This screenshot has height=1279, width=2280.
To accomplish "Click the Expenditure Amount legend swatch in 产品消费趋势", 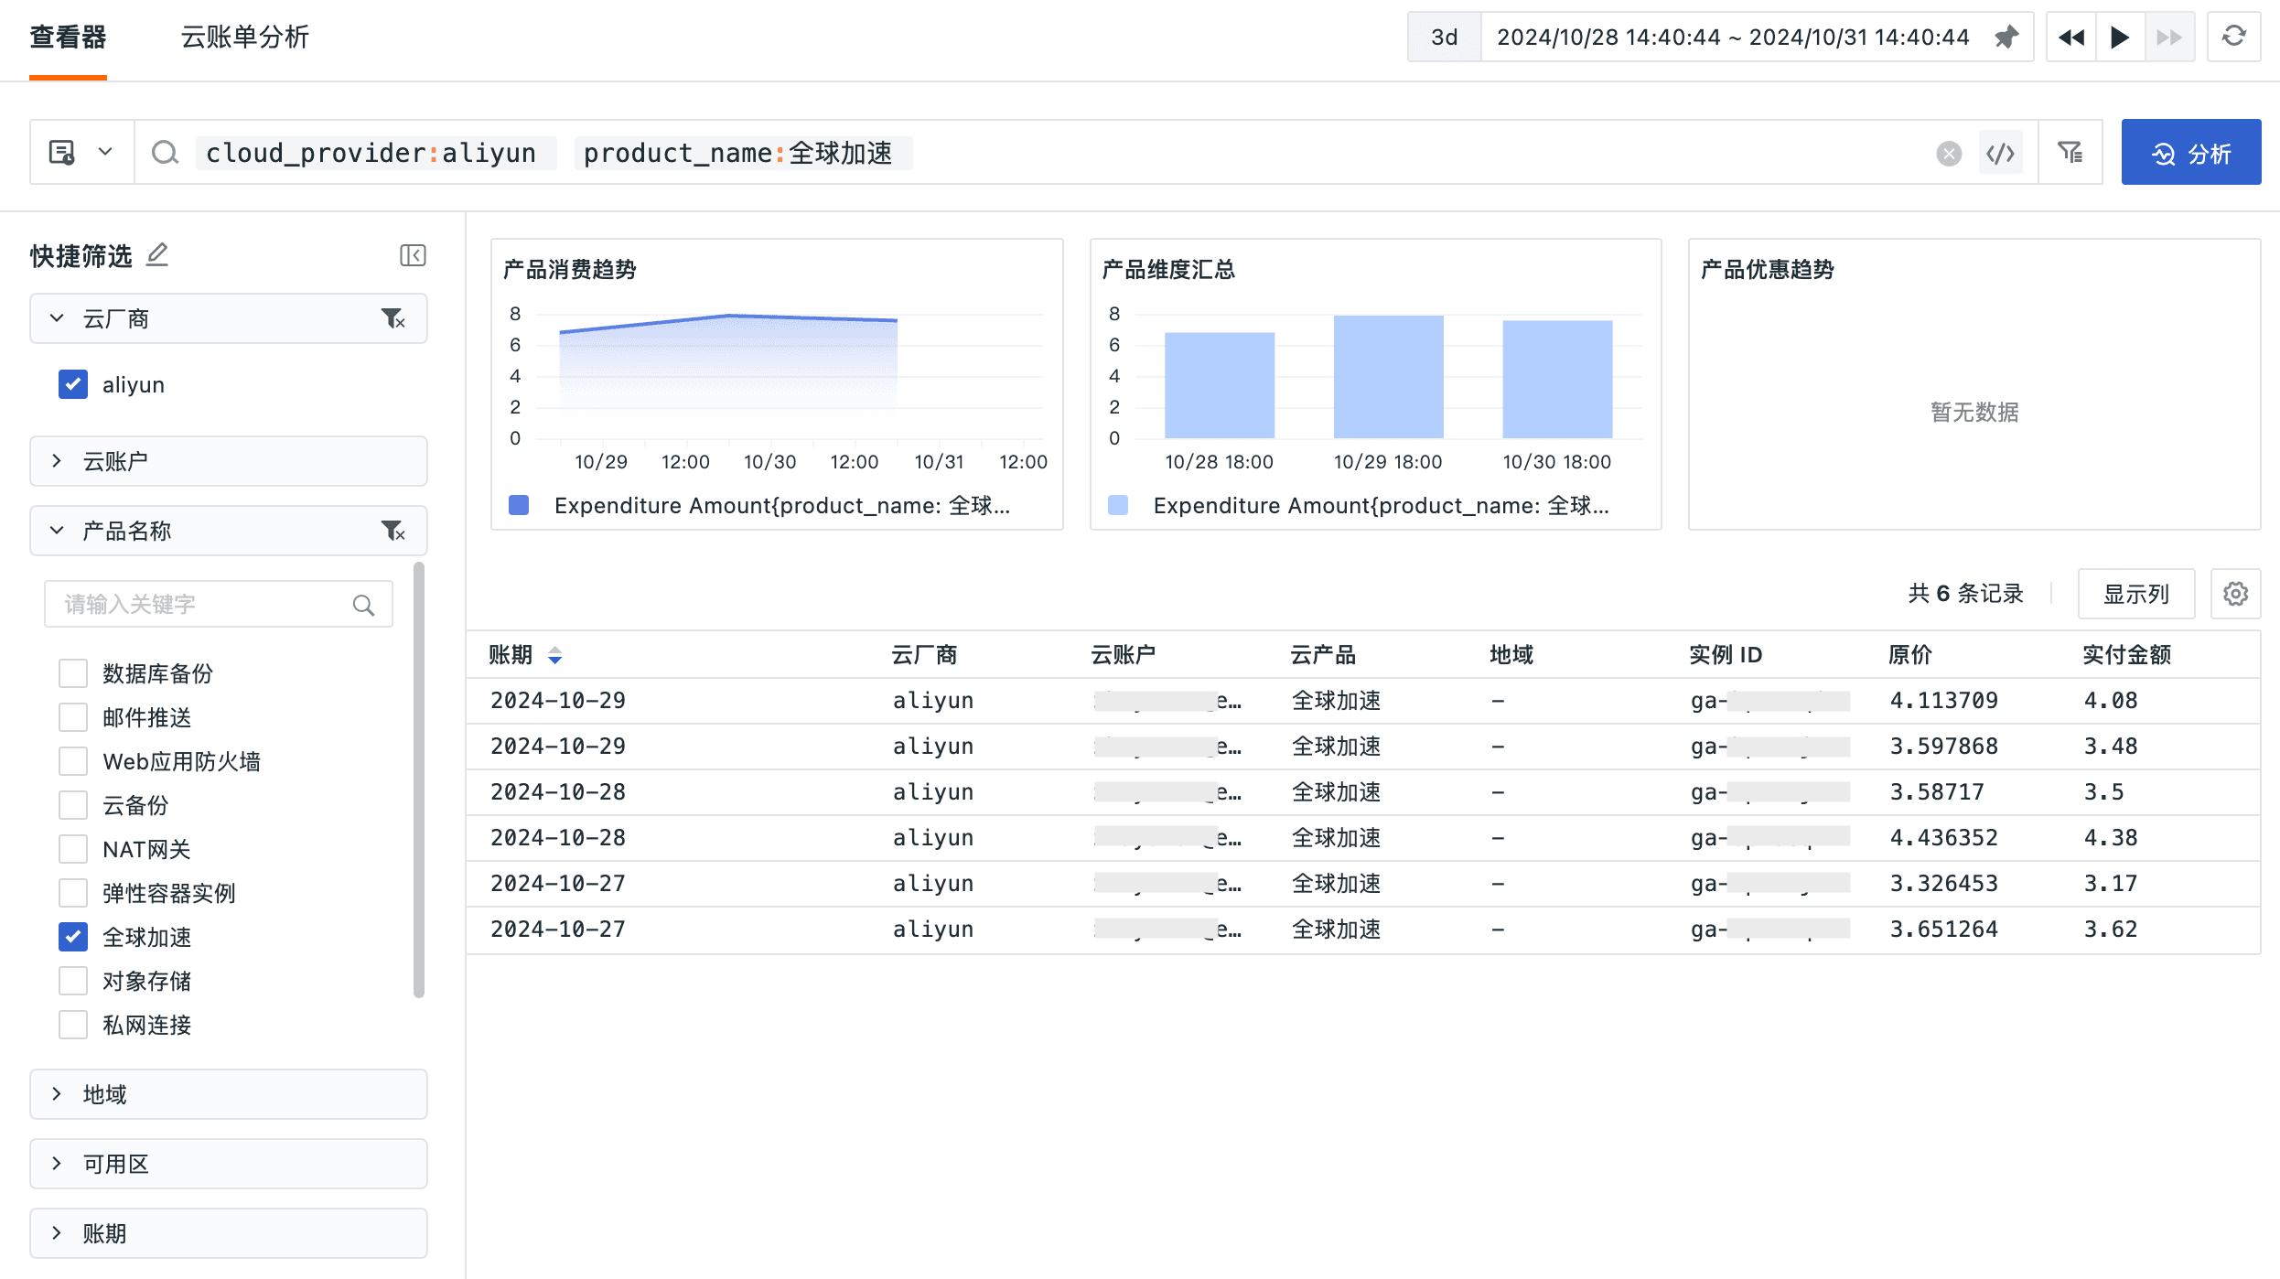I will click(519, 505).
